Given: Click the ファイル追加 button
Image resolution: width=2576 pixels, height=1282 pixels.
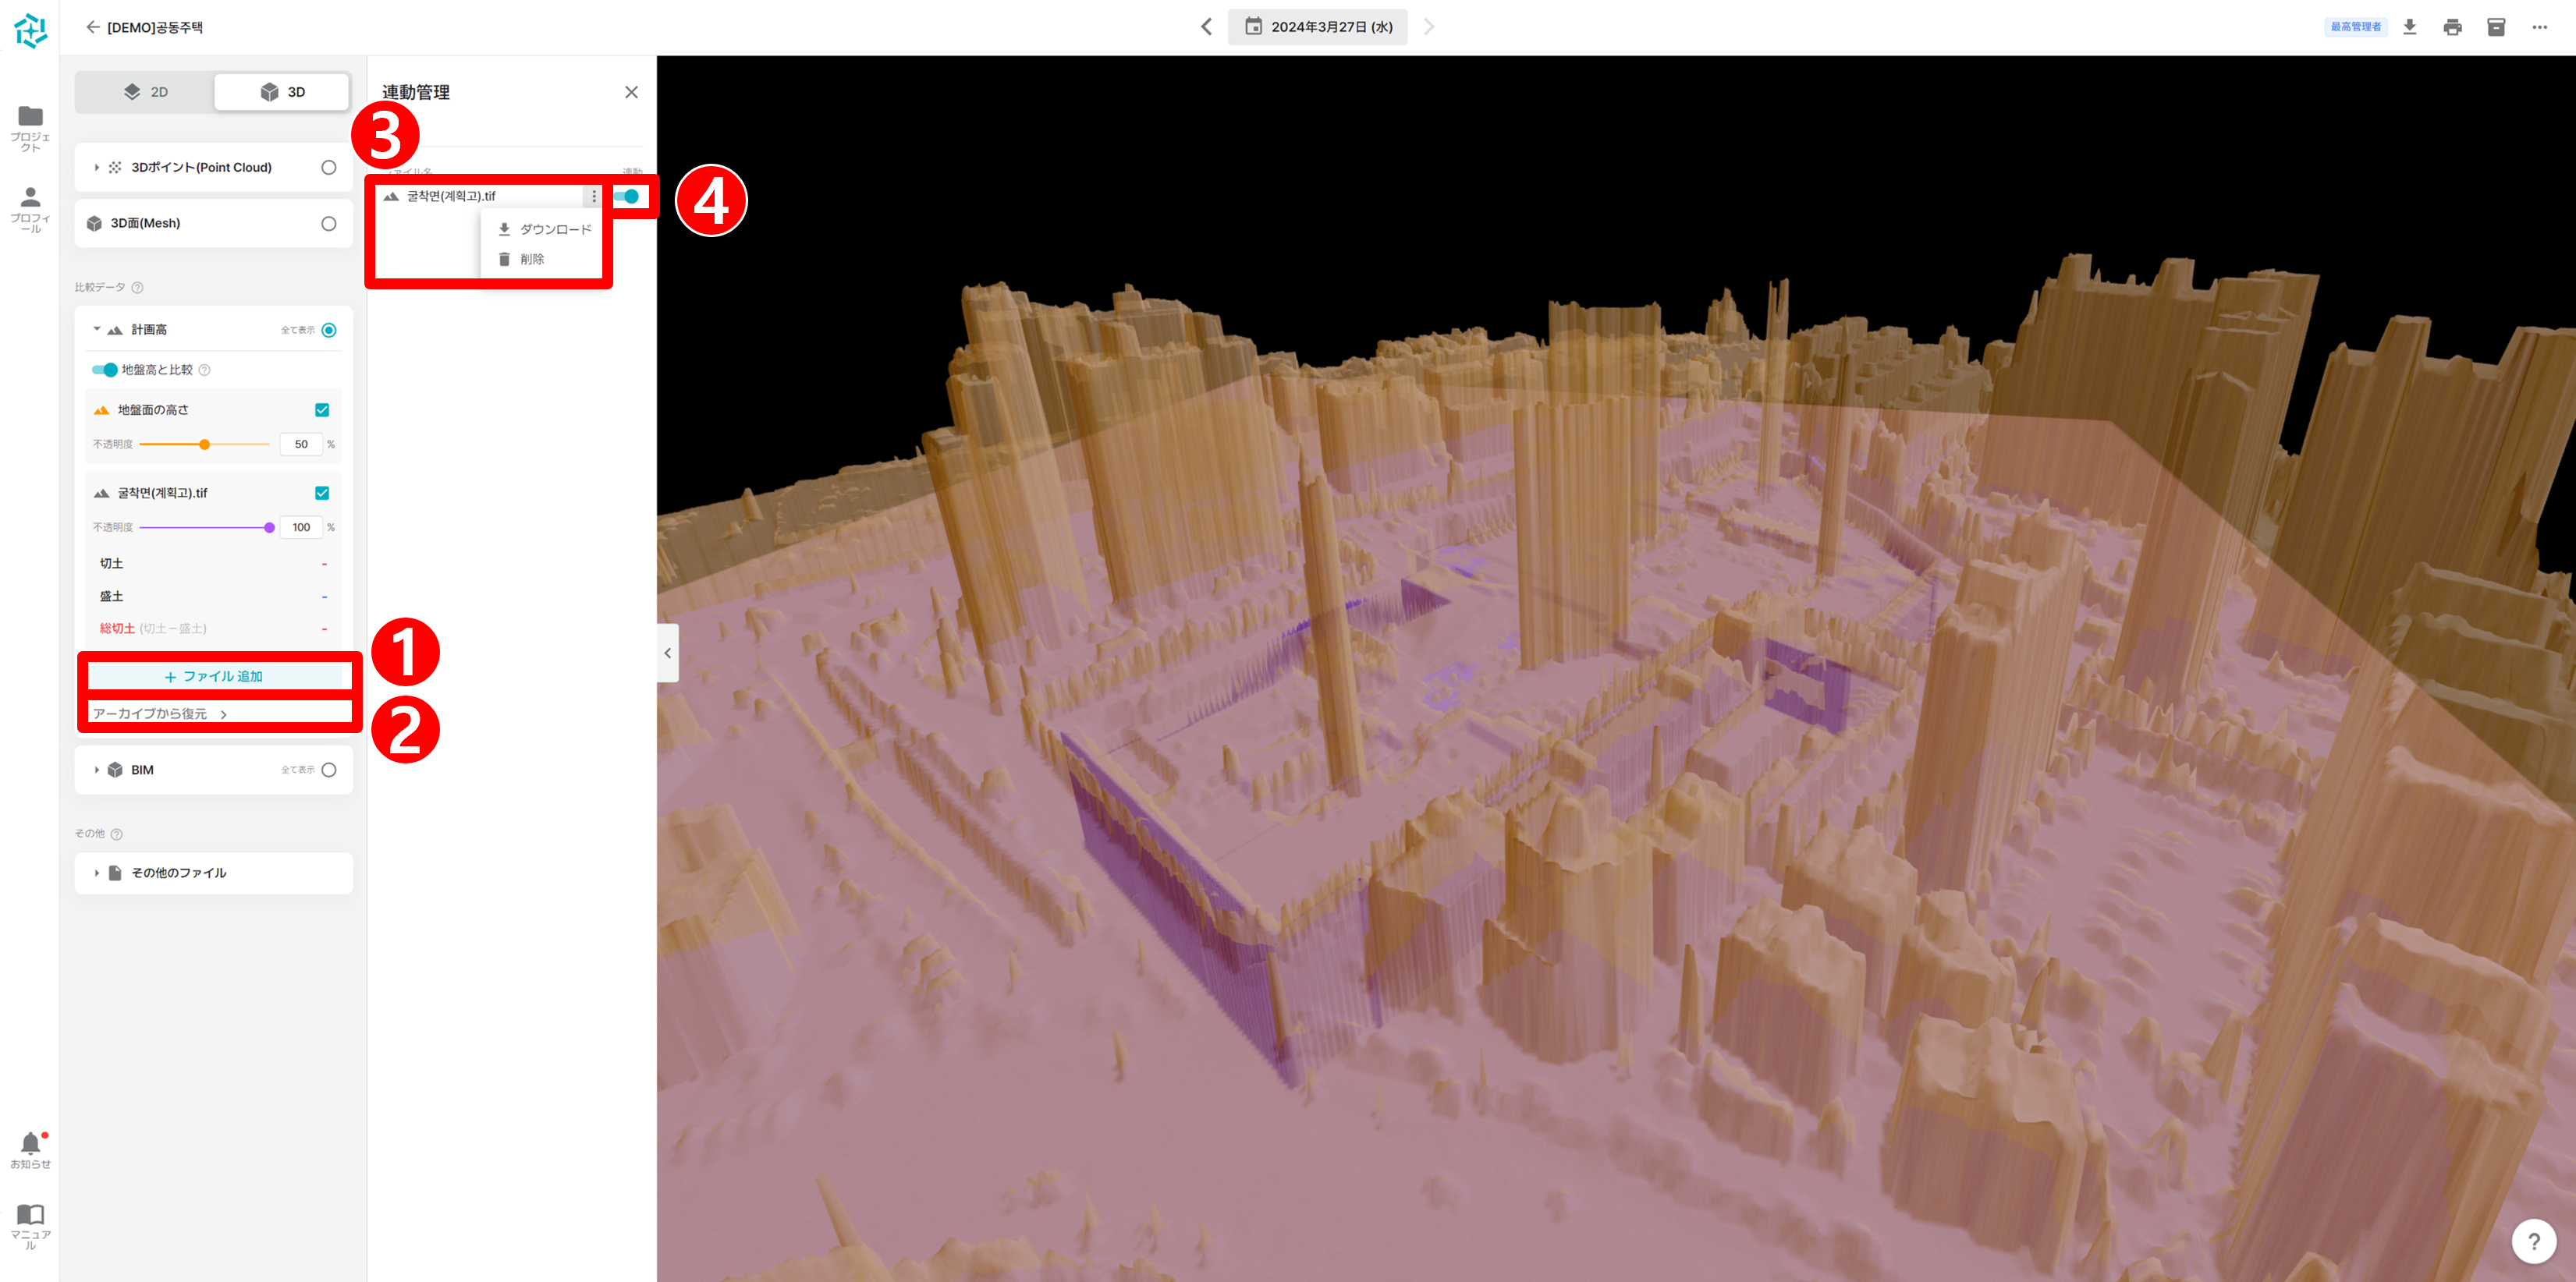Looking at the screenshot, I should click(214, 676).
